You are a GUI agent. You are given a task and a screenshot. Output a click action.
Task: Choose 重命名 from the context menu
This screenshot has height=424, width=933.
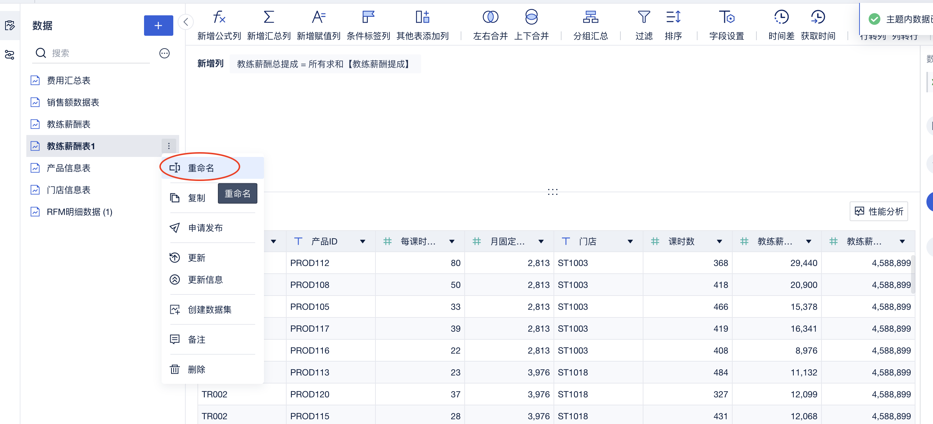coord(201,168)
